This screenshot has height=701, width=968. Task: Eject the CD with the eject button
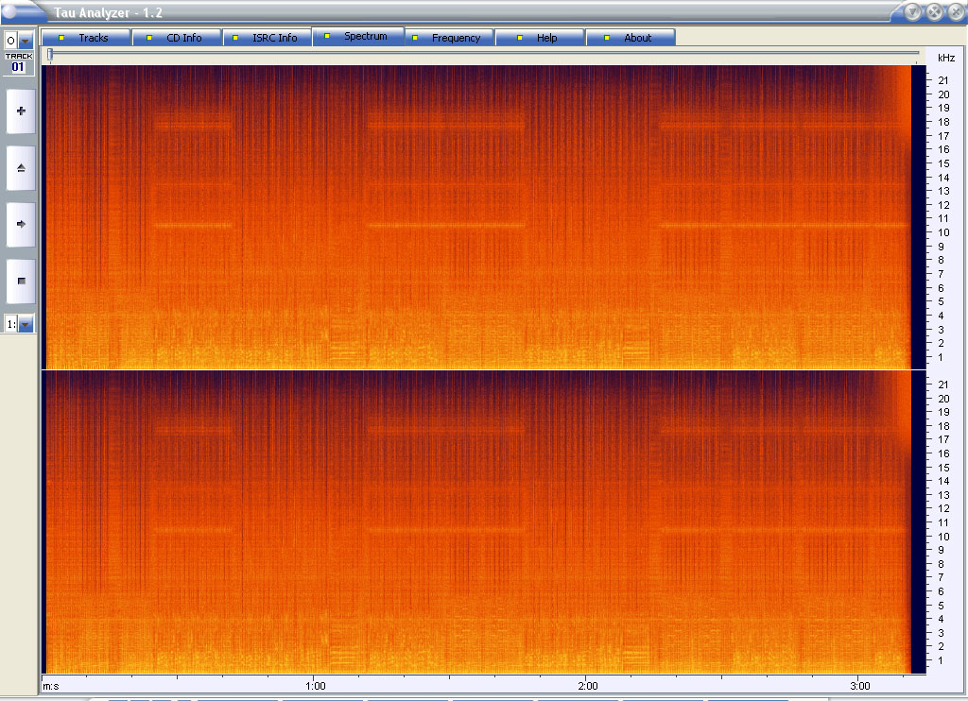click(21, 168)
